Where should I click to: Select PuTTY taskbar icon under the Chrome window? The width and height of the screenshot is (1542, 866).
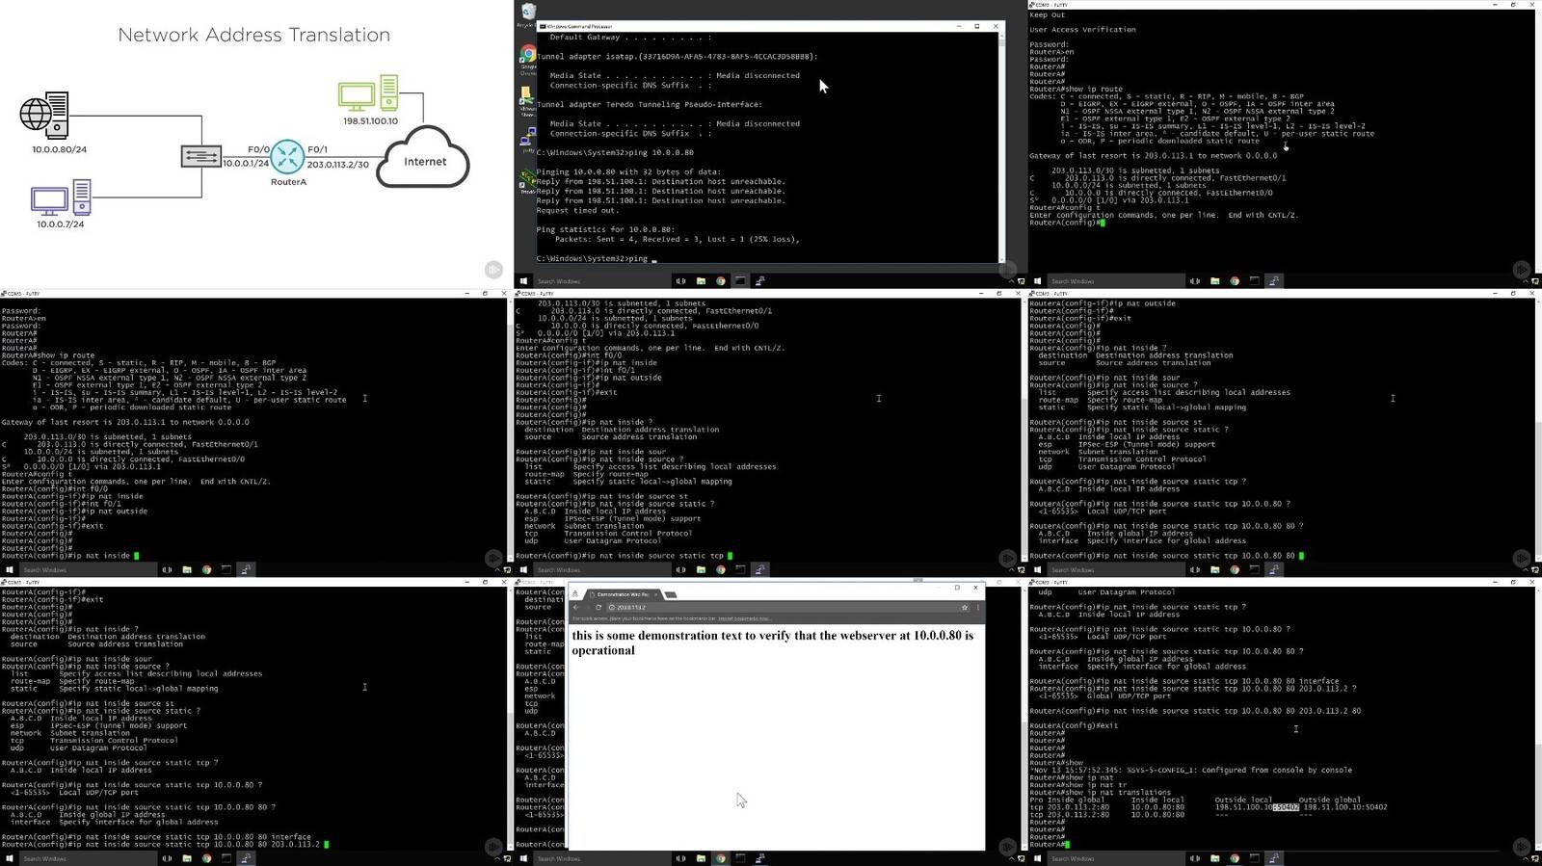(759, 858)
